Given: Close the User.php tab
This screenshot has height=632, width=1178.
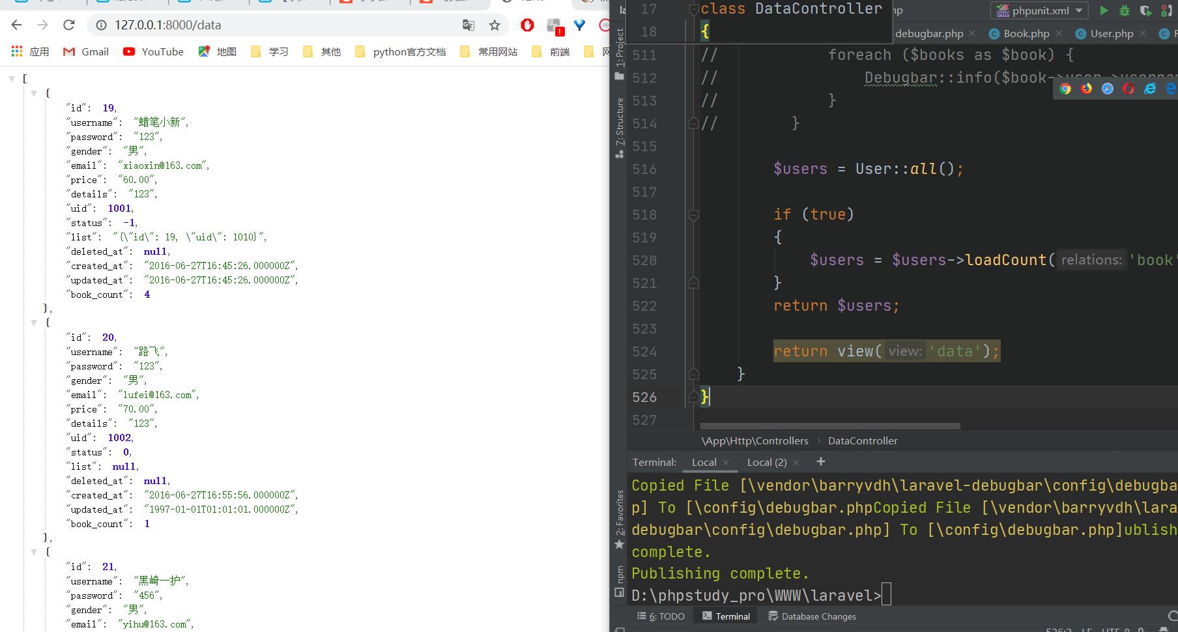Looking at the screenshot, I should [x=1143, y=33].
